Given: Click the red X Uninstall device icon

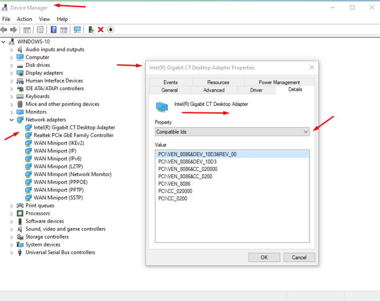Looking at the screenshot, I should (101, 30).
